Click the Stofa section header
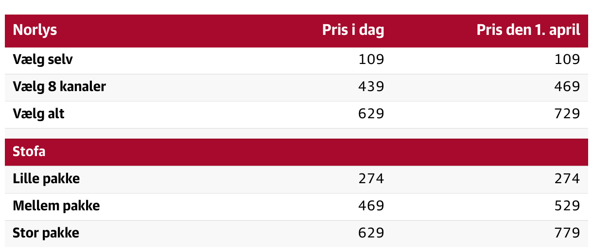 coord(29,152)
